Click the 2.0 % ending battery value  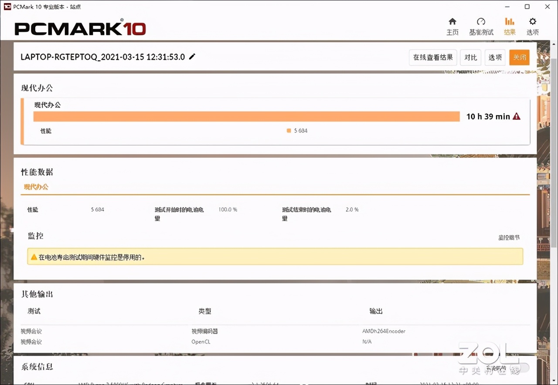352,209
